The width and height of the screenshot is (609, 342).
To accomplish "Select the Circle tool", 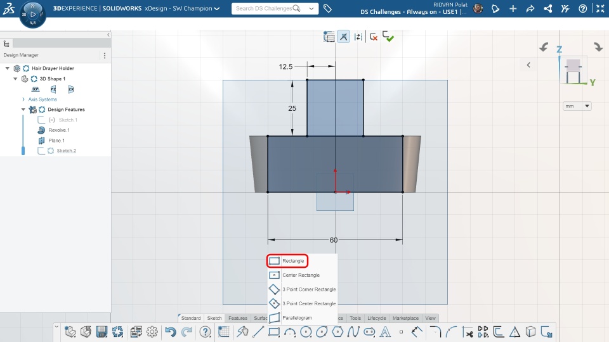I will coord(306,332).
